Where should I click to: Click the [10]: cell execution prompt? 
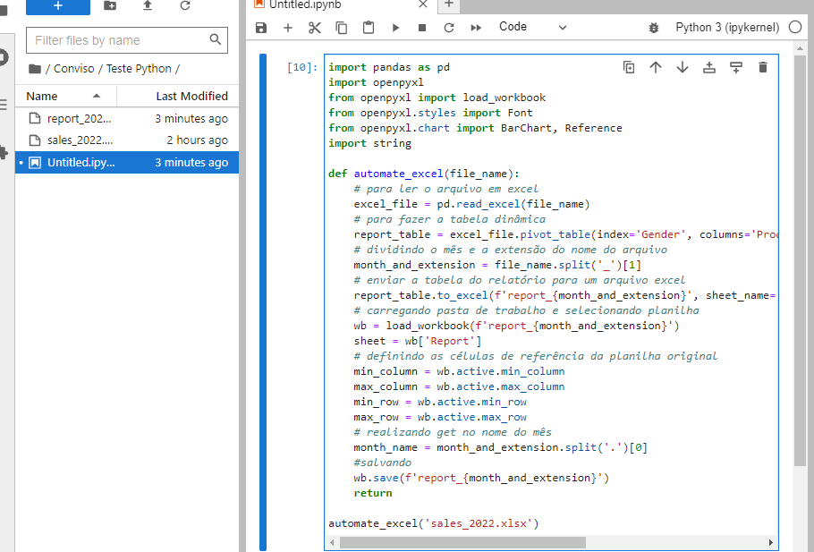tap(302, 67)
